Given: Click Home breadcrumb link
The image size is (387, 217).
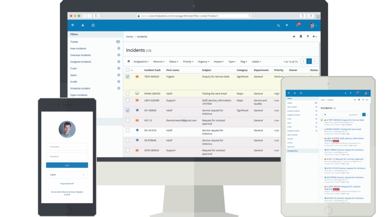Looking at the screenshot, I should (130, 37).
